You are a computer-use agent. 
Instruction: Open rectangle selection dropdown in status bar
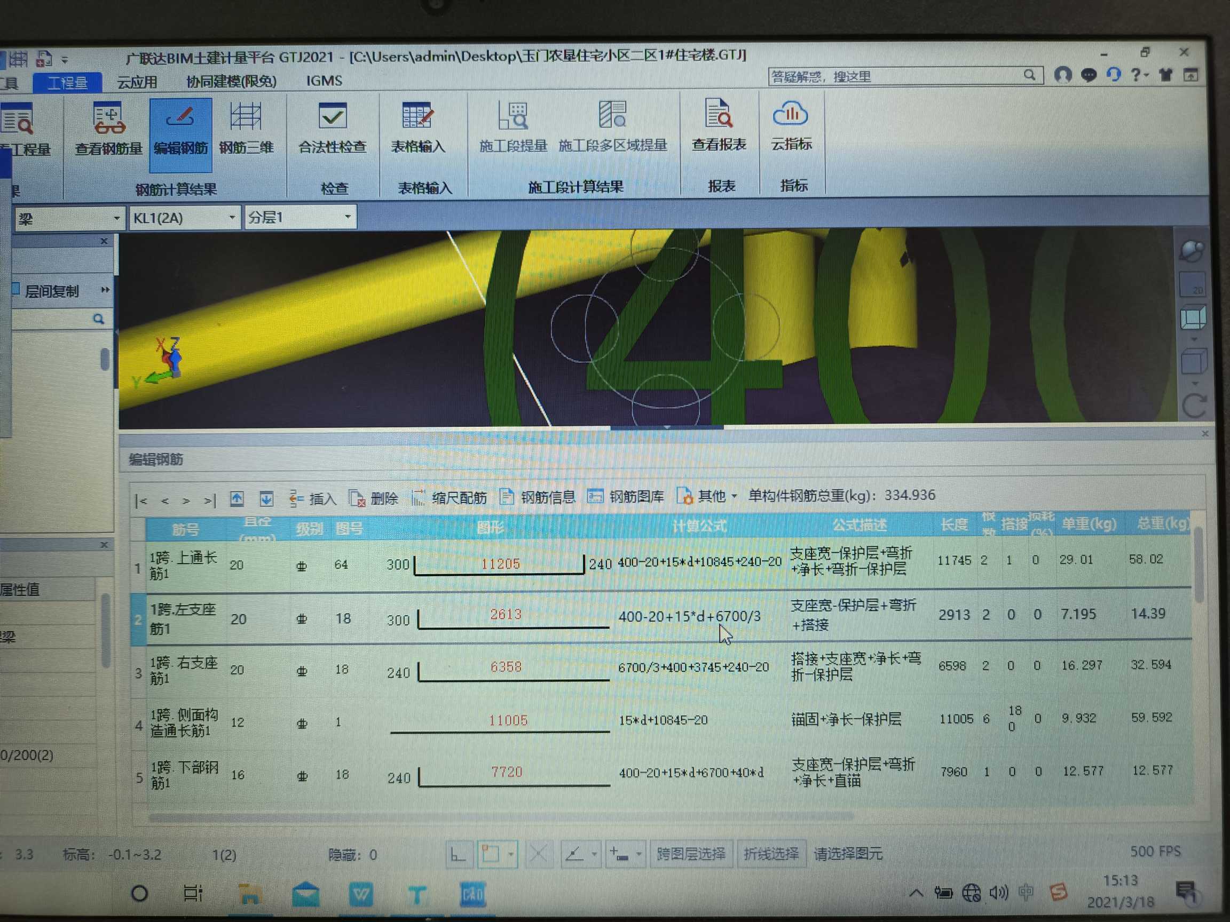pos(511,854)
